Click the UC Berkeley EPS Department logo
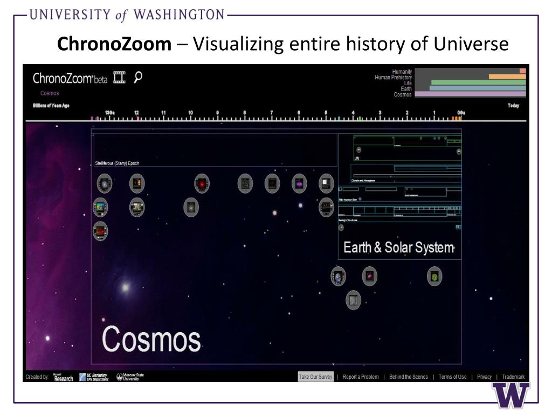 pyautogui.click(x=94, y=377)
